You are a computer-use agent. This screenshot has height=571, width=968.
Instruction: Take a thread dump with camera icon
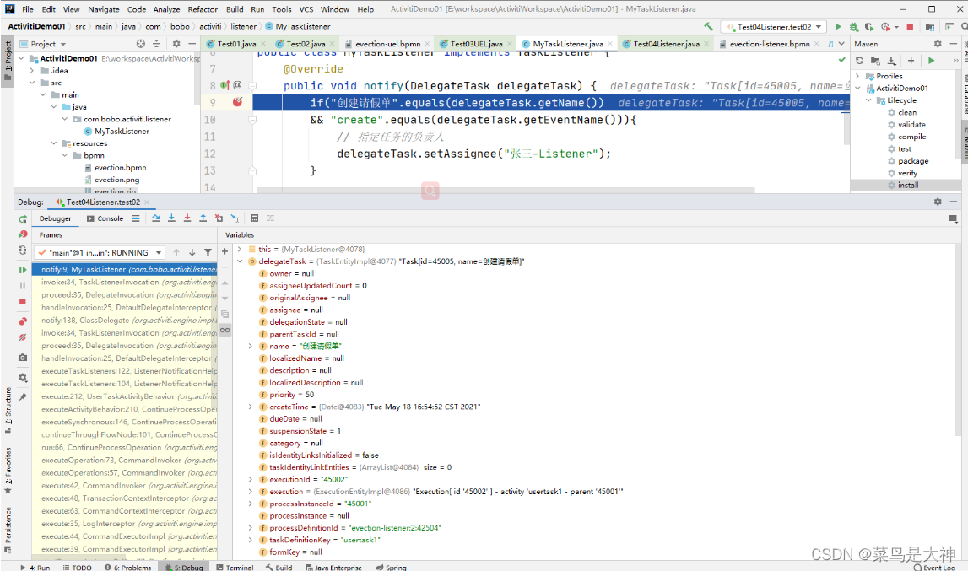pos(23,358)
